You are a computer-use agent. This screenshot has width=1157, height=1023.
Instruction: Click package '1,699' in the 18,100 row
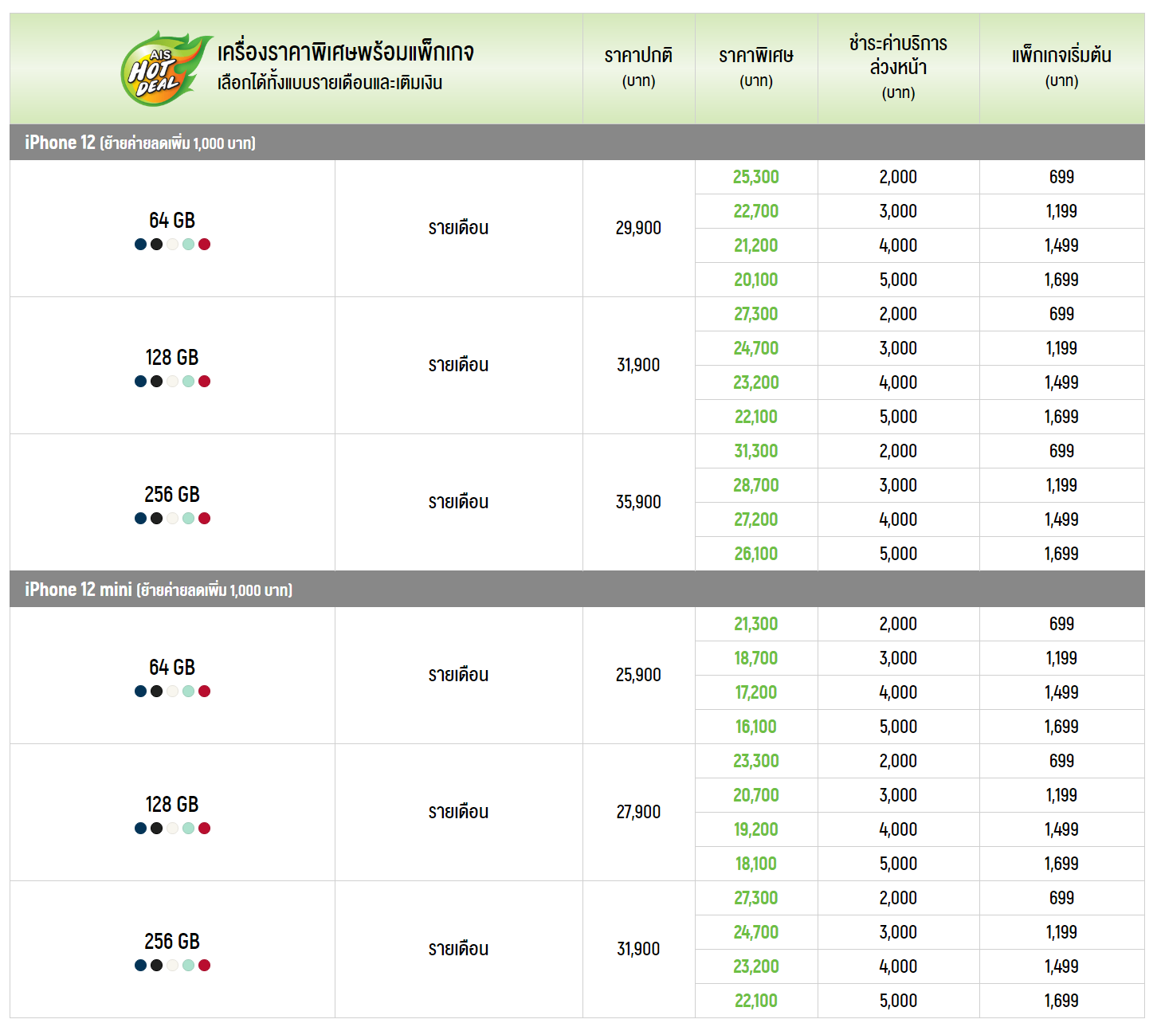[1061, 864]
